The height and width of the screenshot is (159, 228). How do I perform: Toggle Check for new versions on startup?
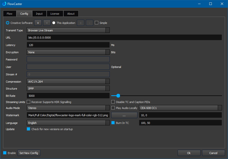coord(28,129)
